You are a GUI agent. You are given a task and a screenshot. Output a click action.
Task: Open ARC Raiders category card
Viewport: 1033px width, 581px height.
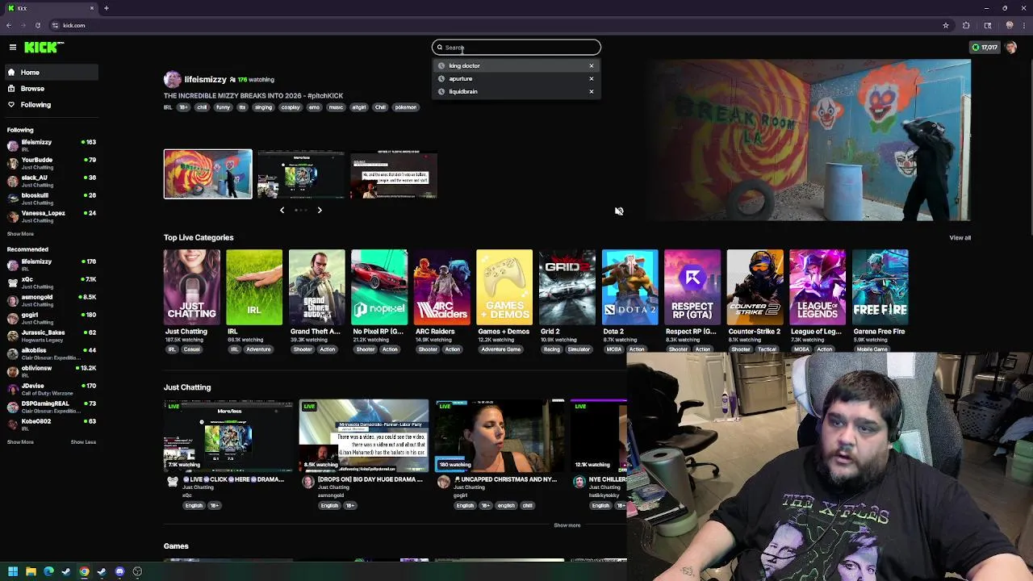[441, 287]
